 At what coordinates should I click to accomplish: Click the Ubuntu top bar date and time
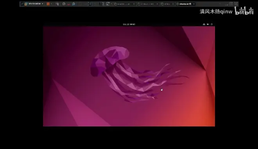click(x=129, y=24)
